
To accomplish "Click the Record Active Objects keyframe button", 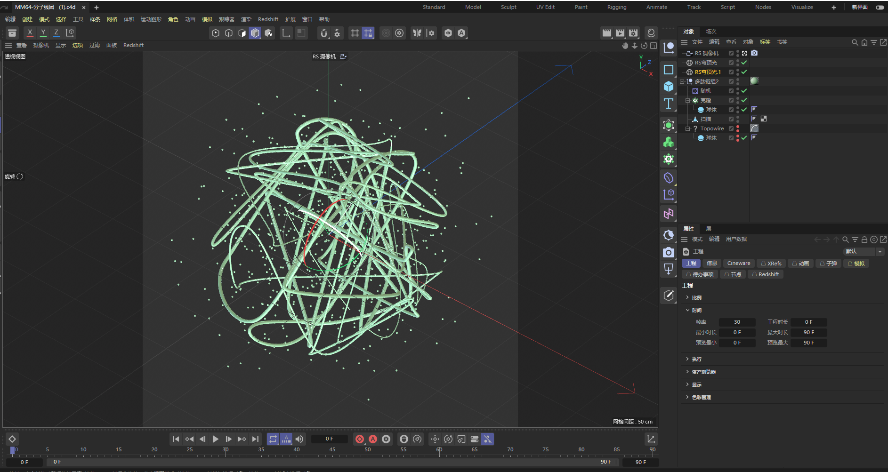I will coord(360,439).
